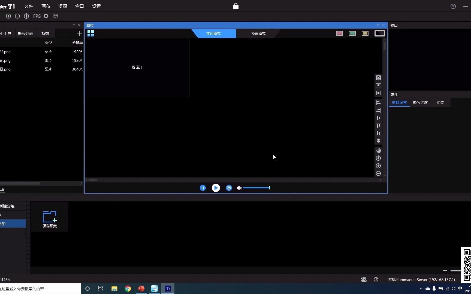Image resolution: width=471 pixels, height=294 pixels.
Task: Click the pause playback button
Action: point(203,188)
